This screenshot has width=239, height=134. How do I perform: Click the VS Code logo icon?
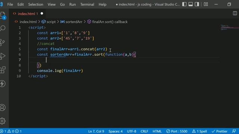(1, 4)
